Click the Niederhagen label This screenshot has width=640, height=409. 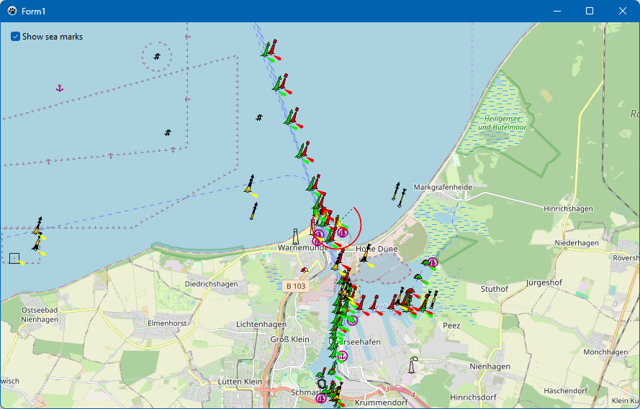(x=577, y=243)
